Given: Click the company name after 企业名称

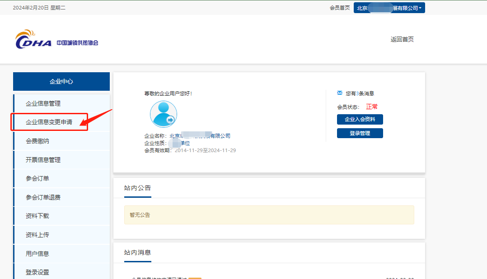Looking at the screenshot, I should (x=200, y=136).
